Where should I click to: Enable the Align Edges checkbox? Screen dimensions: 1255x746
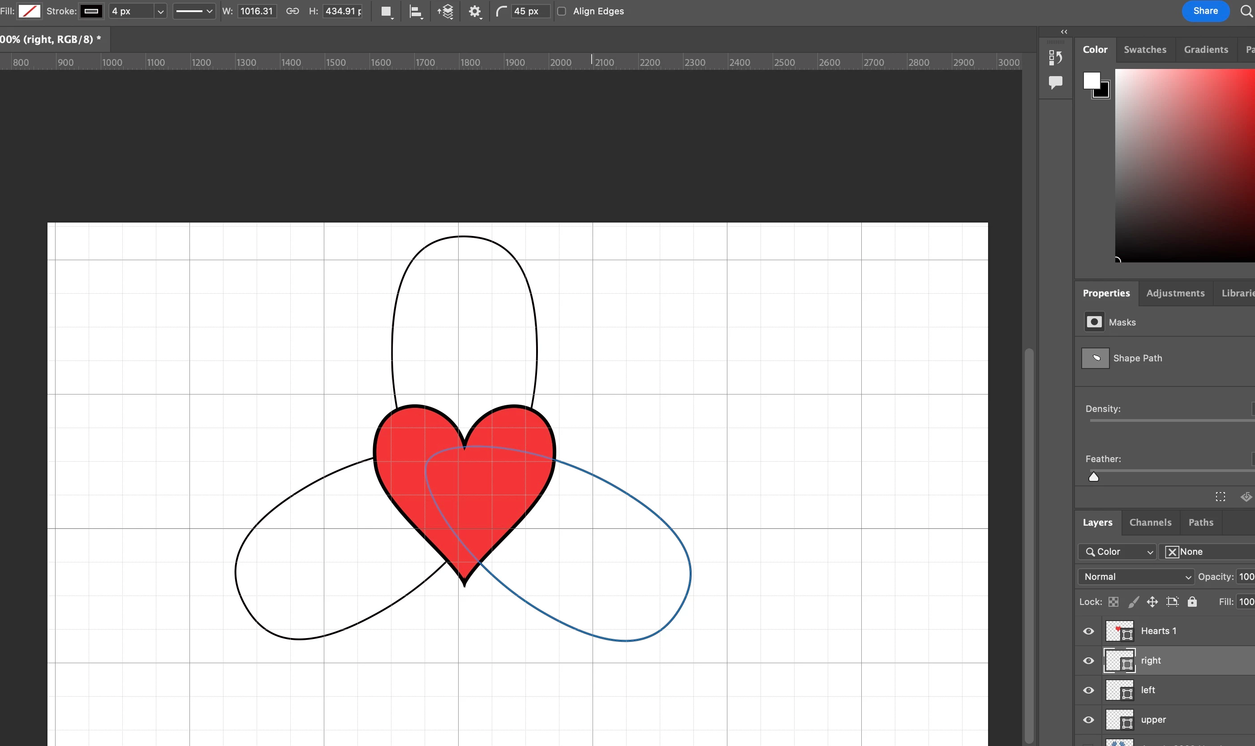562,11
